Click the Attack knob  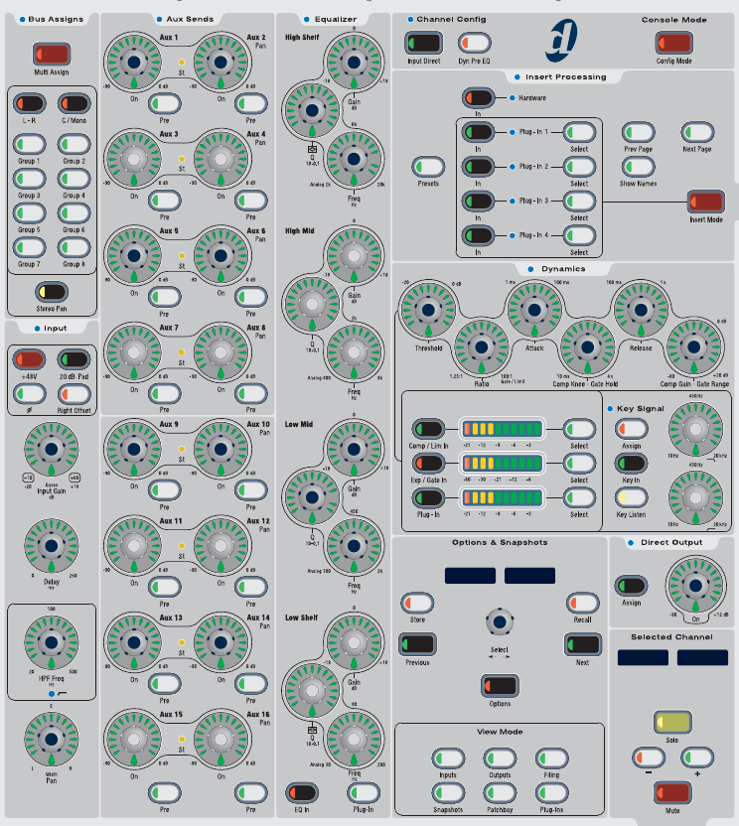pyautogui.click(x=534, y=310)
